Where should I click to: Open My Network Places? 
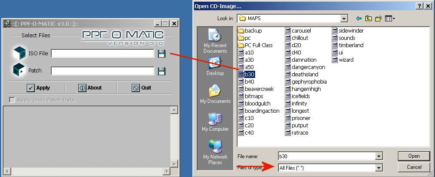click(x=215, y=153)
